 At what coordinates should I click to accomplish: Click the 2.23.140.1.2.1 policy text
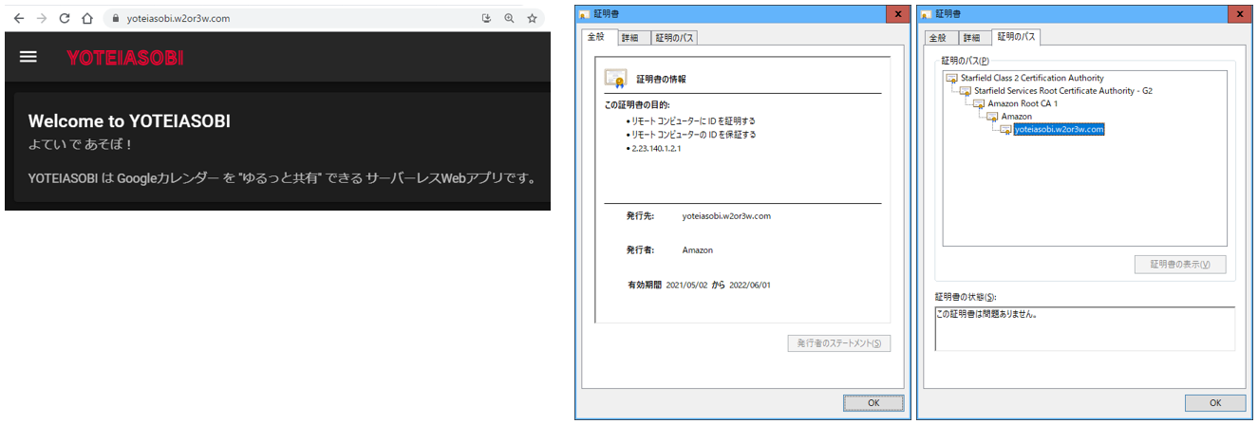click(656, 149)
